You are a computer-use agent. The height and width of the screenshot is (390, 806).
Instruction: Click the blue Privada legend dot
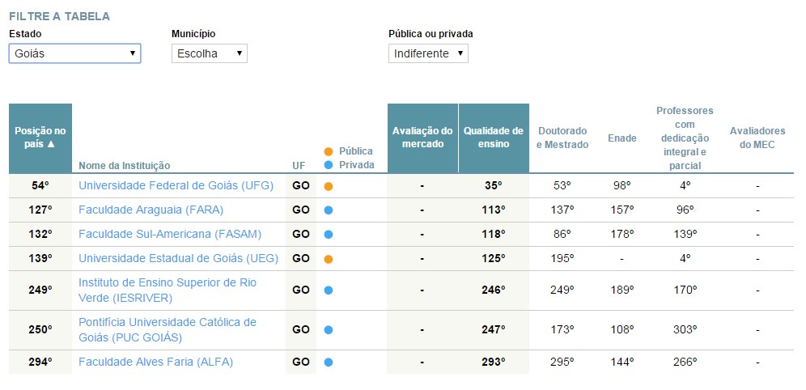coord(328,164)
